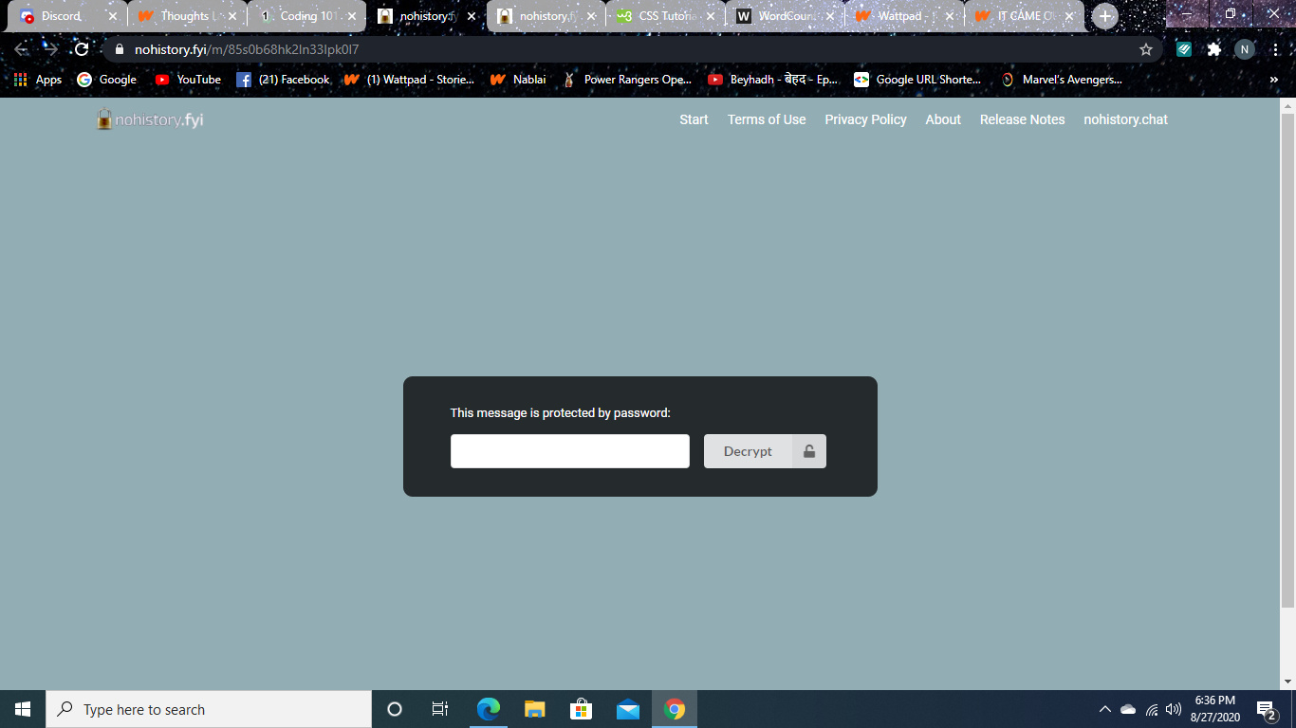
Task: Click the unlock icon beside Decrypt
Action: coord(809,451)
